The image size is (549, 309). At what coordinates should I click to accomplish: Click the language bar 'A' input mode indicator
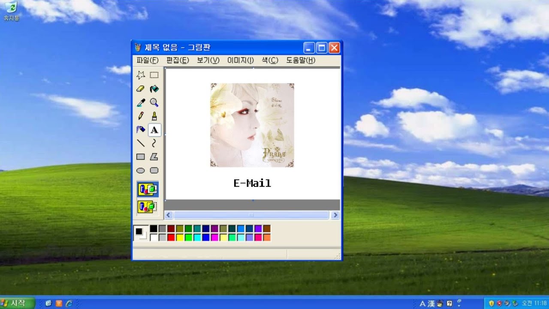(x=422, y=303)
